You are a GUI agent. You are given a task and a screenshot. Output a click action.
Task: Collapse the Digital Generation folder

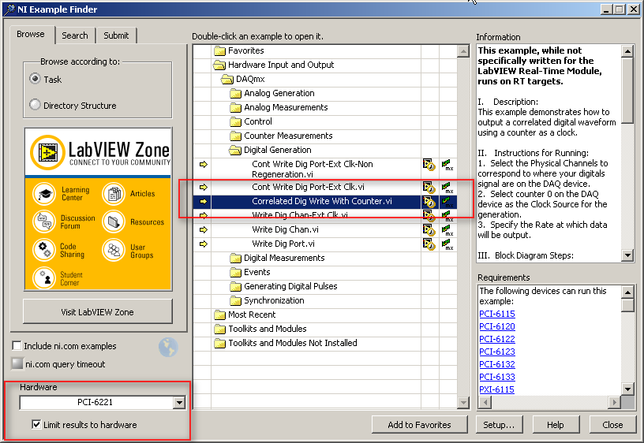(x=235, y=150)
